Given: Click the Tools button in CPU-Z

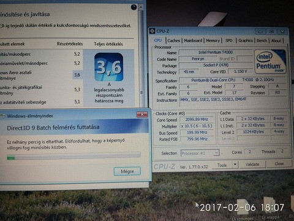Looking at the screenshot, I should point(222,165).
